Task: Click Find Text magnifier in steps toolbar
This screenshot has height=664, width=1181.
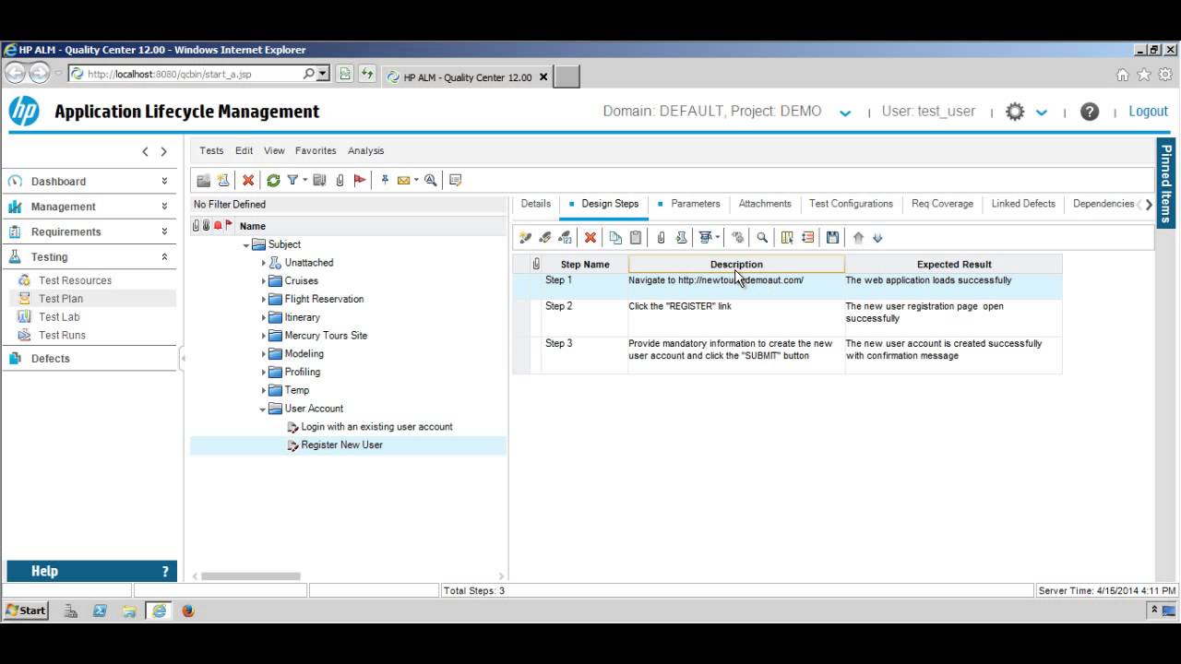Action: coord(762,238)
